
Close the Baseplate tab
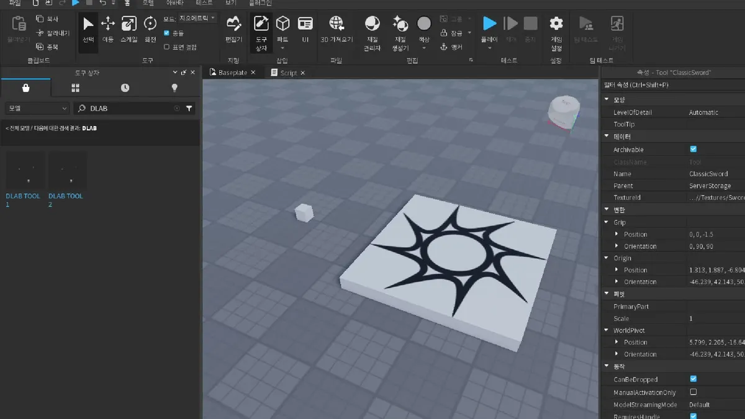tap(253, 73)
